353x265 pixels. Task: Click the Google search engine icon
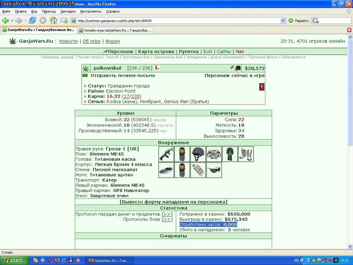[315, 21]
